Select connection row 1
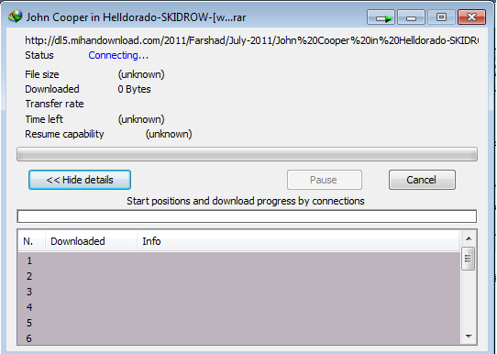The height and width of the screenshot is (354, 497). click(x=238, y=260)
